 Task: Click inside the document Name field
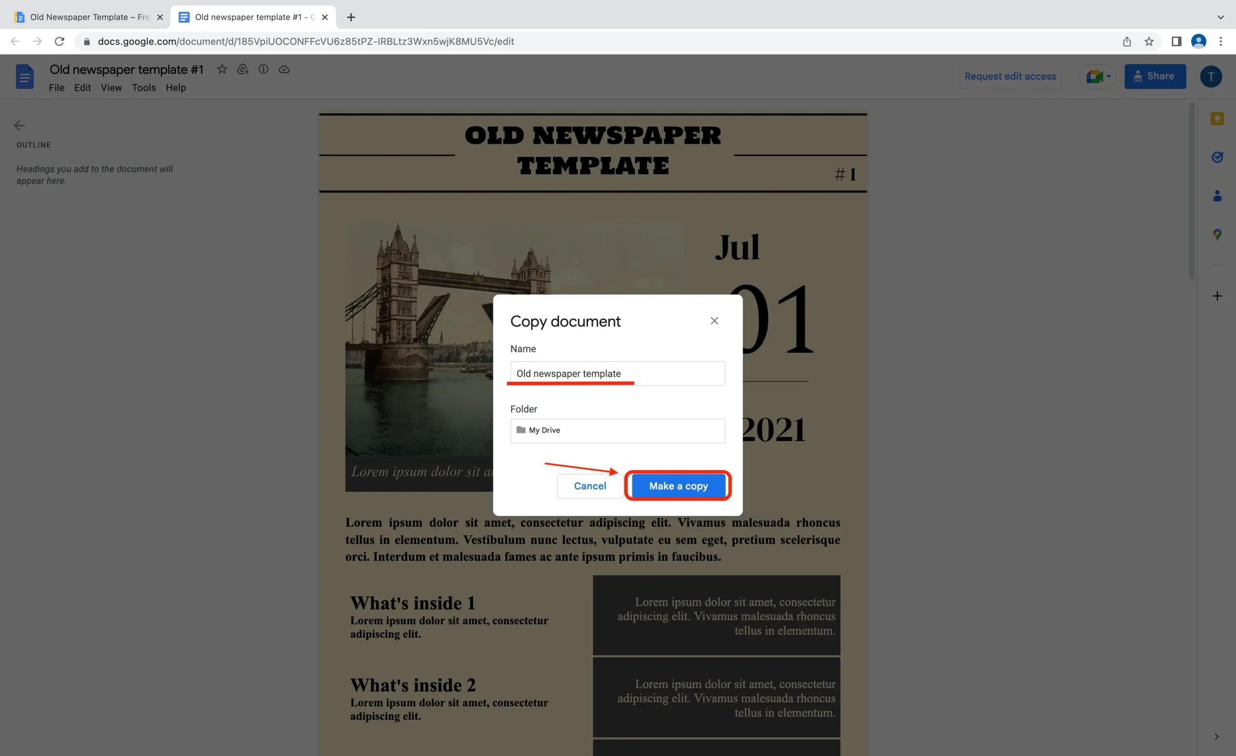pyautogui.click(x=617, y=373)
